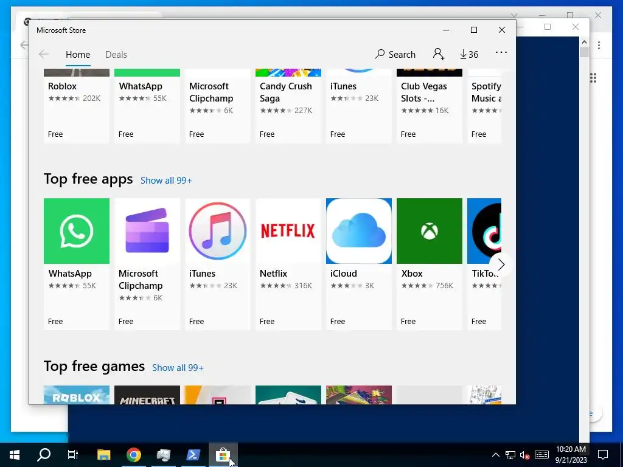This screenshot has height=467, width=623.
Task: Open taskbar search magnifier
Action: pos(44,455)
